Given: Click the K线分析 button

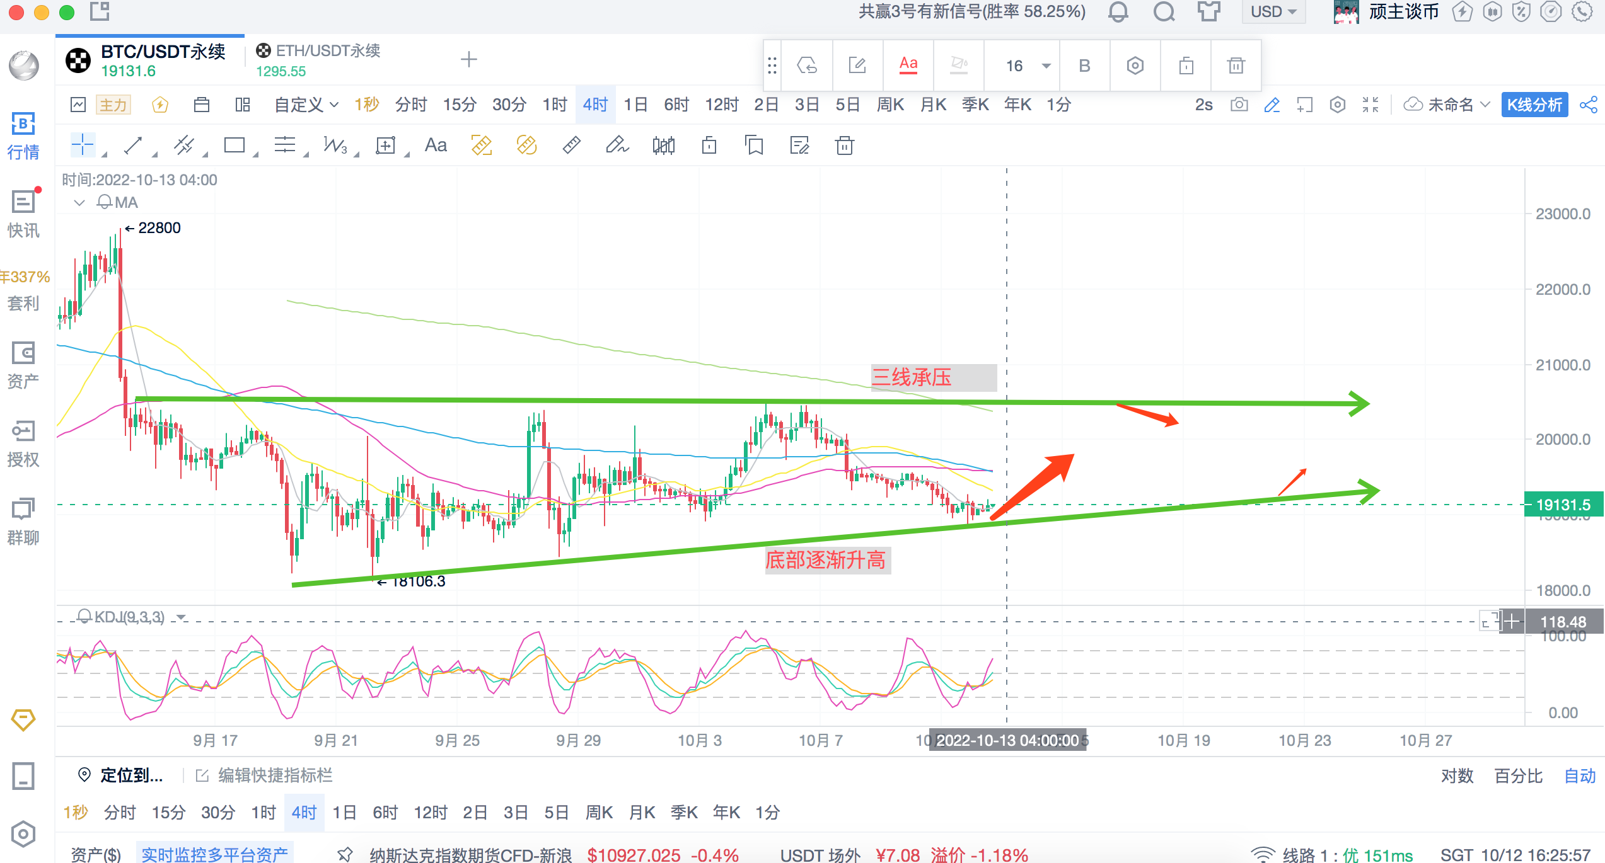Looking at the screenshot, I should pos(1534,105).
